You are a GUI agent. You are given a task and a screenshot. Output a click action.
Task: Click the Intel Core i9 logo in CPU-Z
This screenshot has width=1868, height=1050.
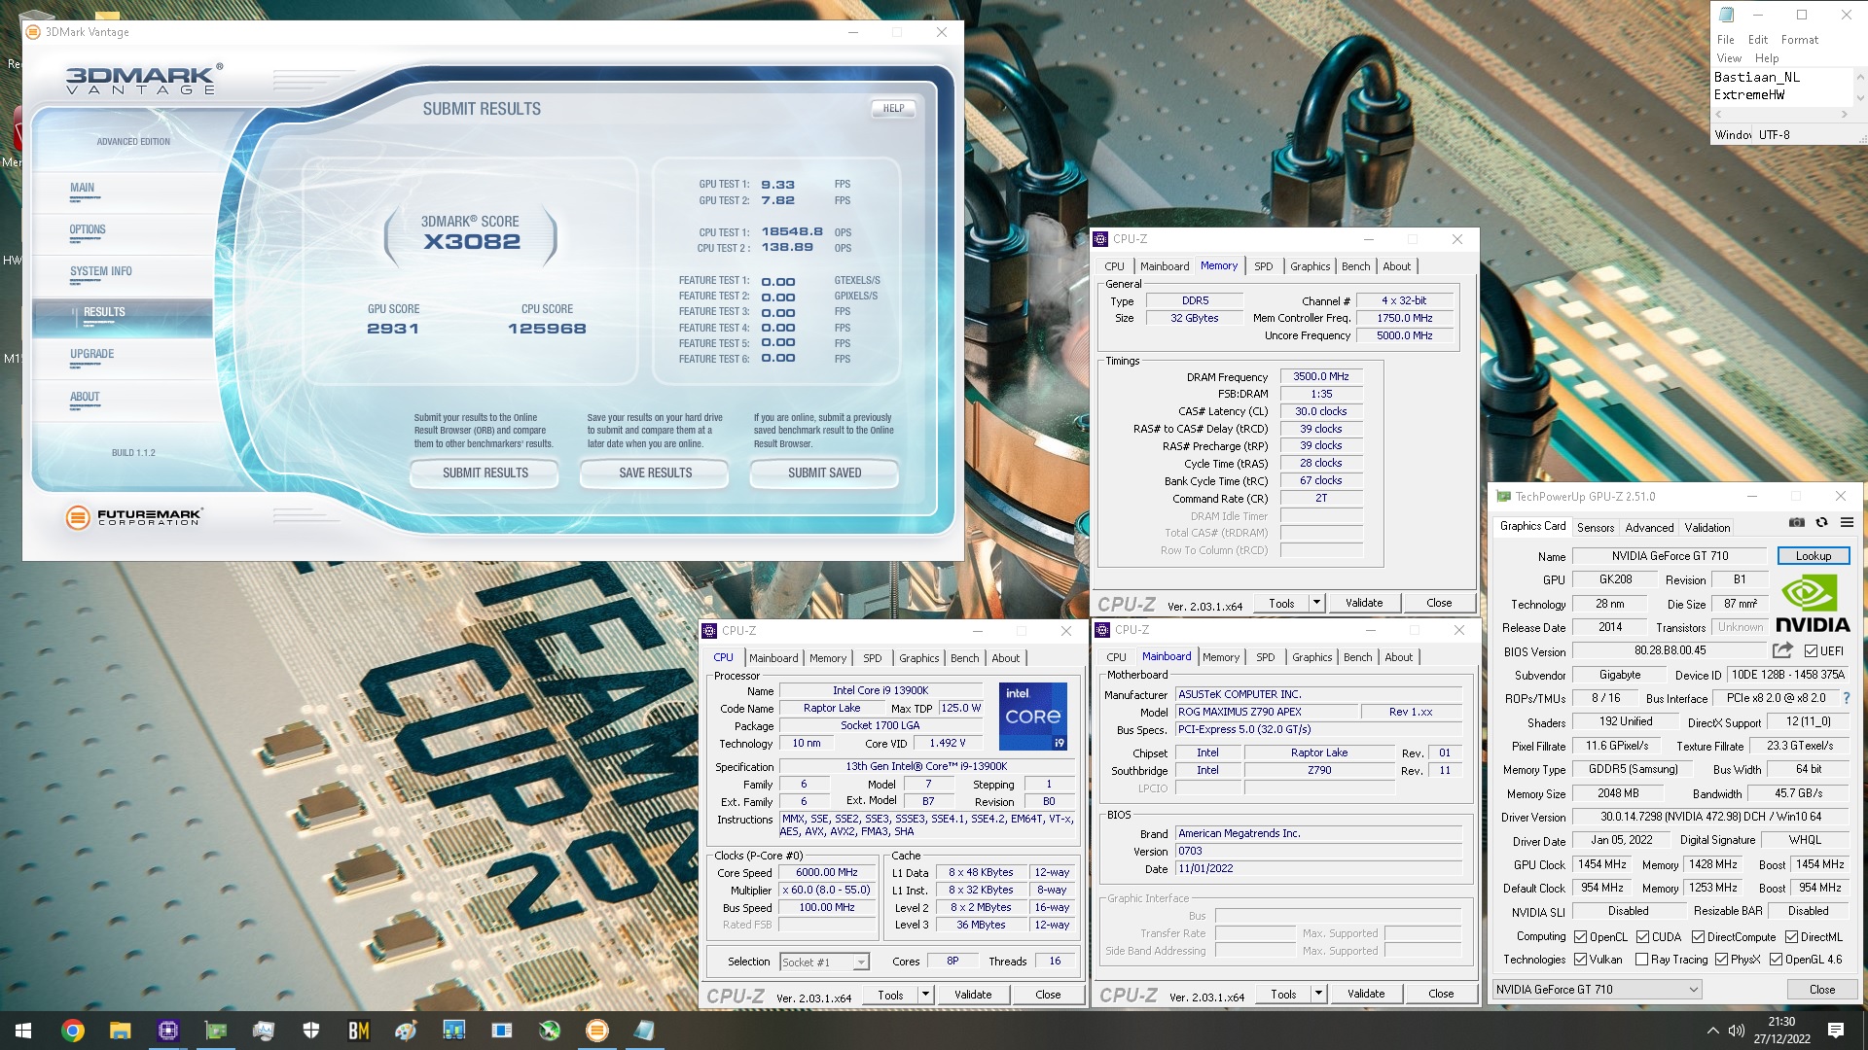click(x=1032, y=716)
